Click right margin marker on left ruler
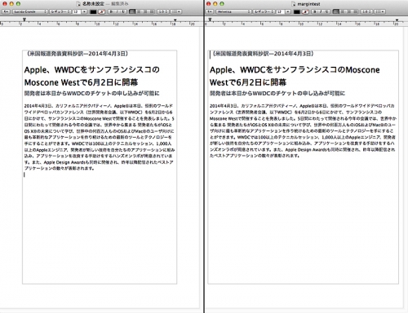This screenshot has height=313, width=408. (175, 20)
